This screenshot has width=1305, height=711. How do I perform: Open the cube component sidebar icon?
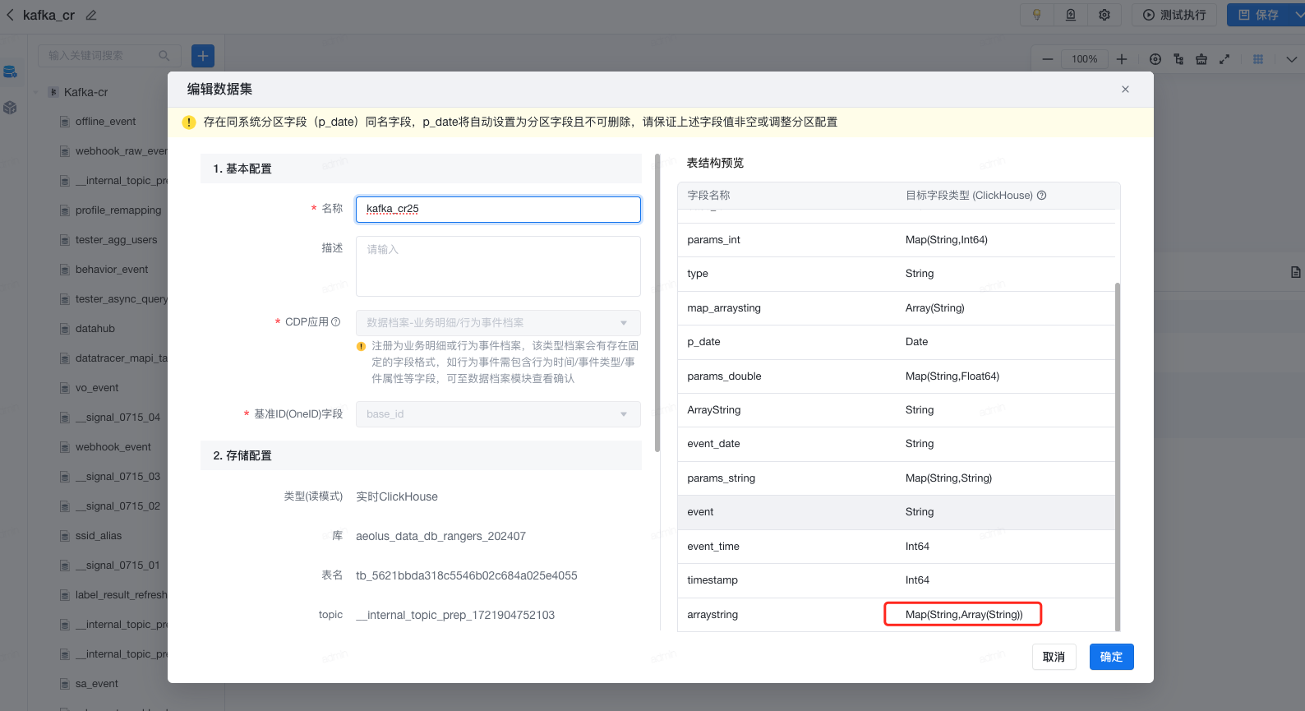coord(10,108)
